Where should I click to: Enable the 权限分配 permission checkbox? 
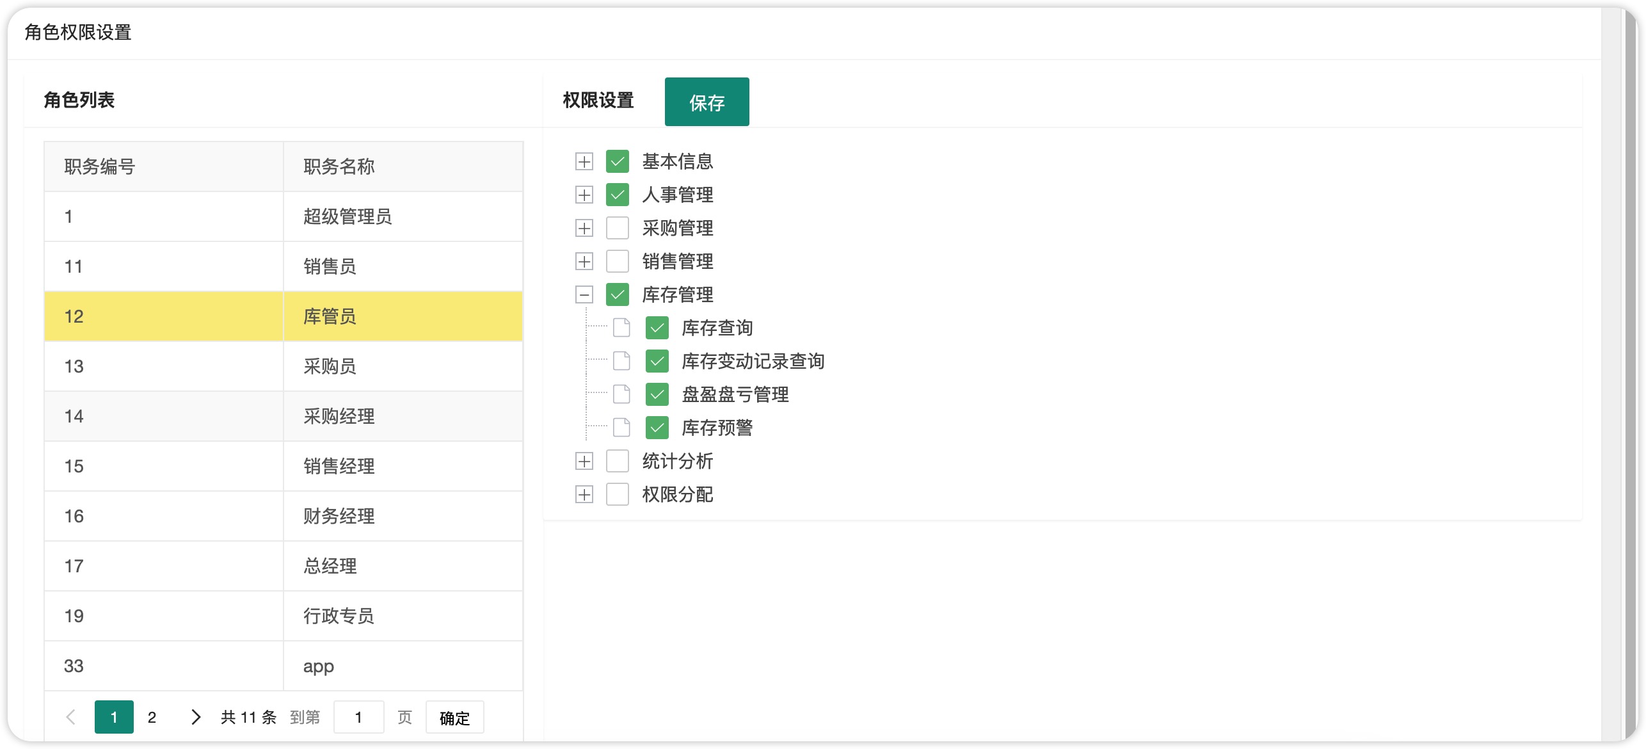[x=618, y=494]
